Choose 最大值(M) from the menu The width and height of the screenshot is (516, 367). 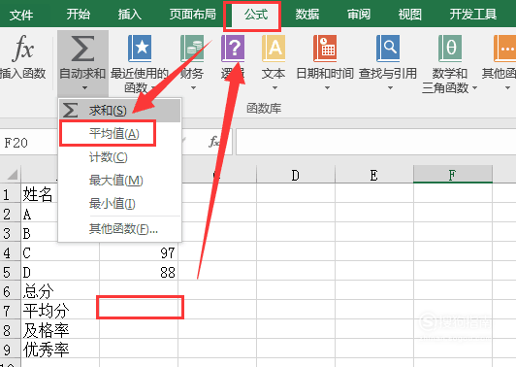pos(120,181)
